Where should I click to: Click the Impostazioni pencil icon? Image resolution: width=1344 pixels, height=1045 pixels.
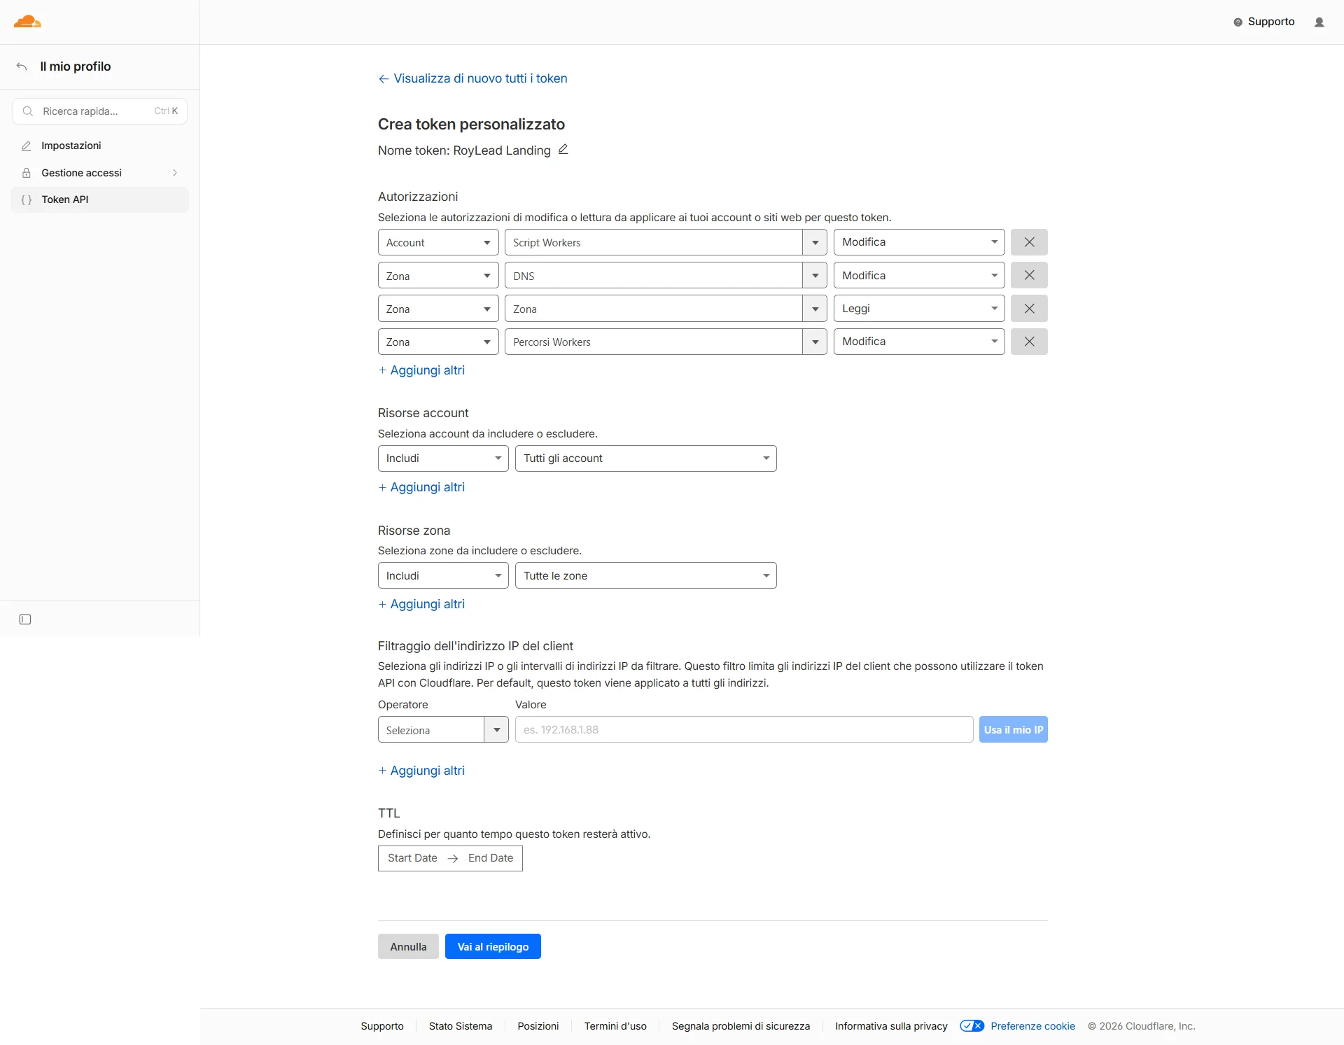pos(27,146)
